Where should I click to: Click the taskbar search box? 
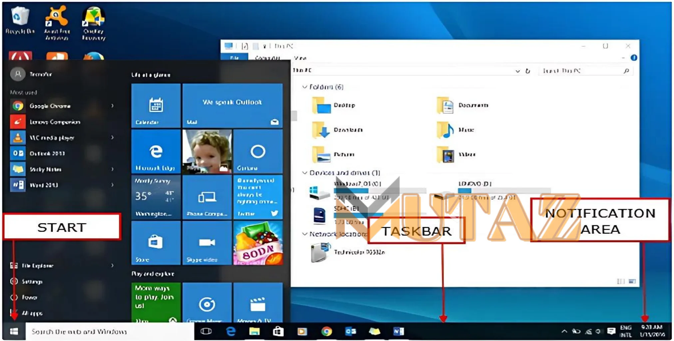(110, 331)
